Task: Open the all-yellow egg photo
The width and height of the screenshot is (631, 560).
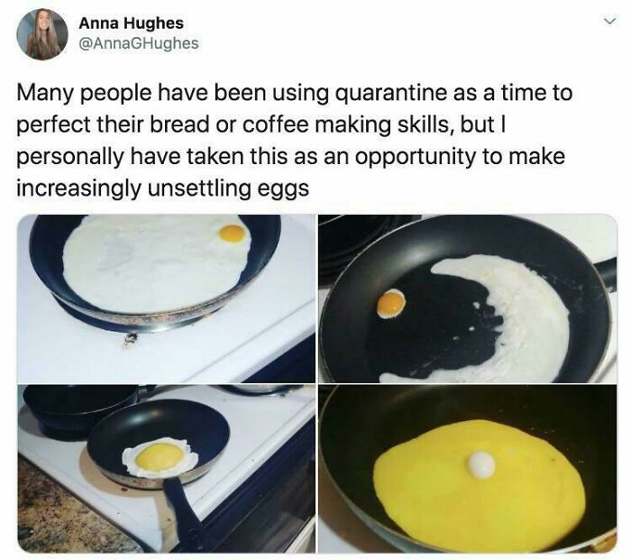Action: point(468,469)
